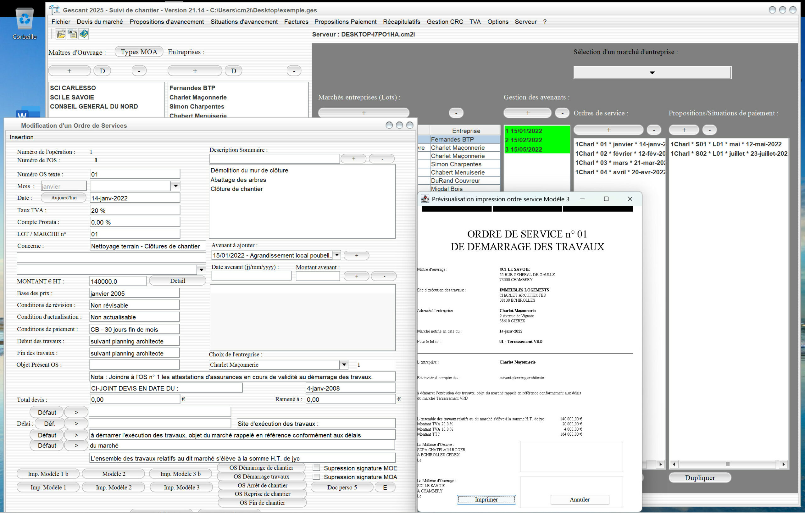Maximize the Prévisualisation impression window
This screenshot has height=513, width=805.
(x=606, y=199)
